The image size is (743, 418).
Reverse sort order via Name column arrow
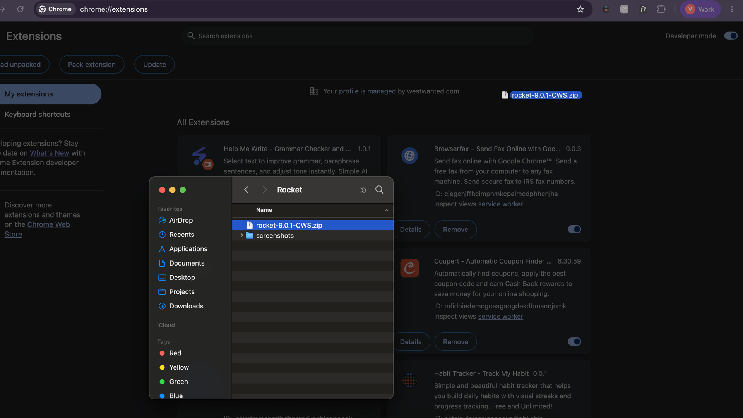386,210
